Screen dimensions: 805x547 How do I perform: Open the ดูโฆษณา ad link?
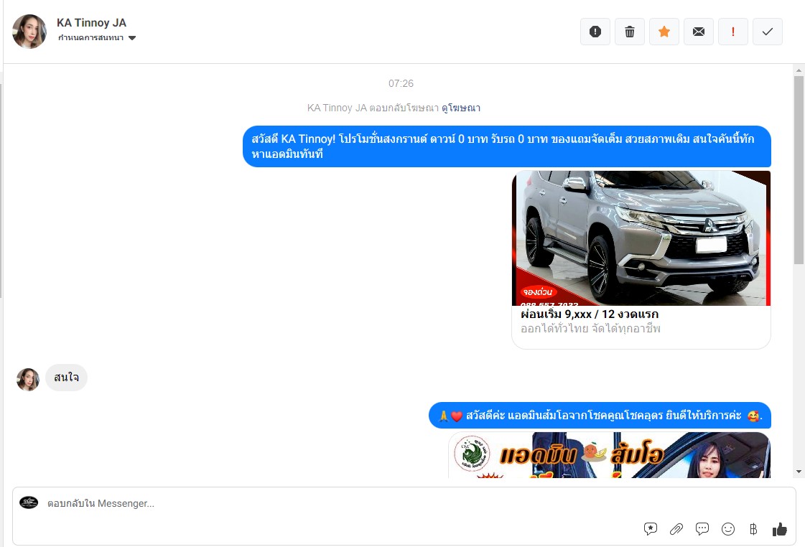tap(460, 108)
